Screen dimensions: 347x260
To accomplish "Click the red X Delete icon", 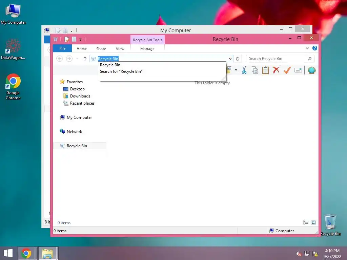I will [276, 70].
